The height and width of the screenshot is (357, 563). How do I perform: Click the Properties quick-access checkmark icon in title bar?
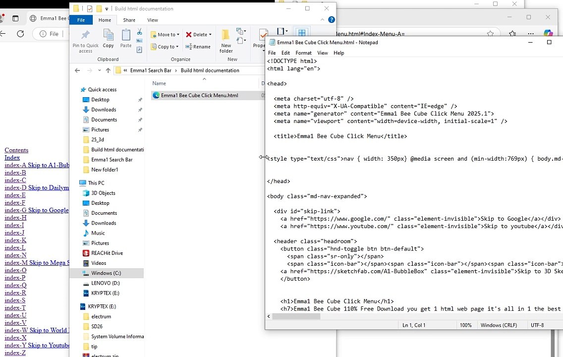pos(90,8)
